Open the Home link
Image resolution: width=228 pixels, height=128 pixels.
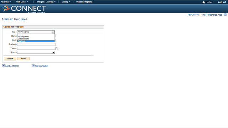coord(208,2)
